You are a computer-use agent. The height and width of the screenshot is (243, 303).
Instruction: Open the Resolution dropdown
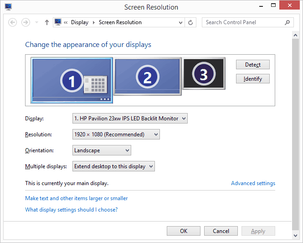(x=116, y=134)
